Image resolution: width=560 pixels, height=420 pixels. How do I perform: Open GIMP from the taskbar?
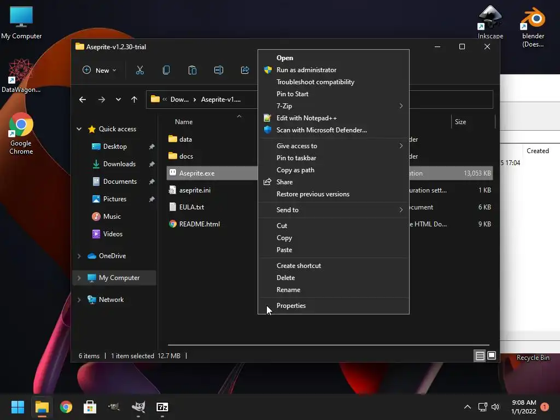coord(138,407)
